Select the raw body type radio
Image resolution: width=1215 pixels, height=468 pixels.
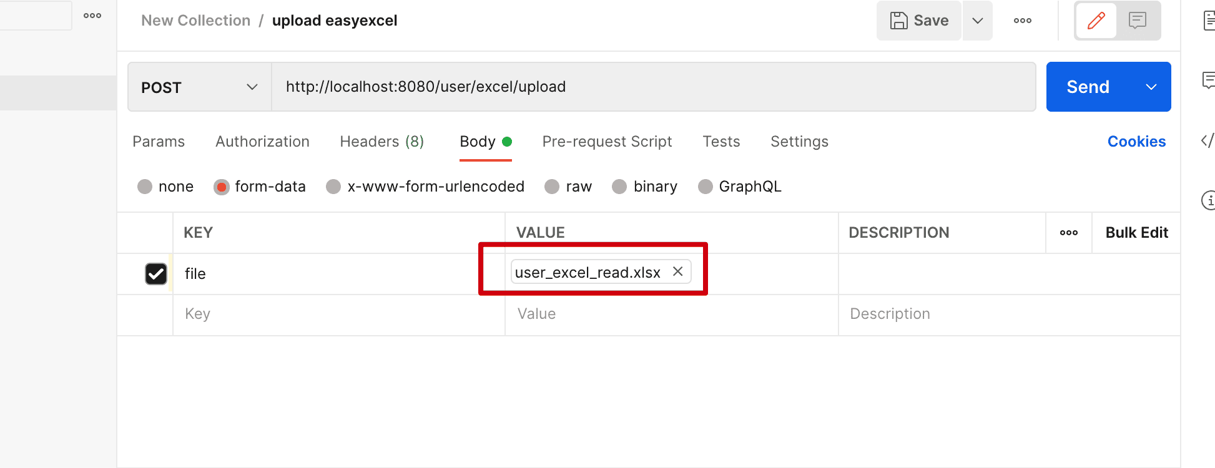552,187
